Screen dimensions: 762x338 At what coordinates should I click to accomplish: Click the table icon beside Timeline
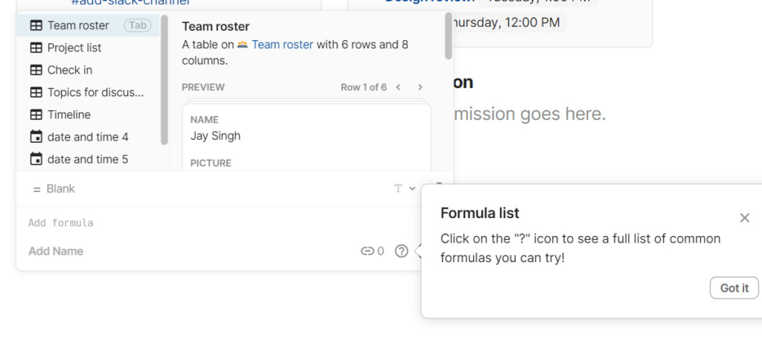click(36, 115)
